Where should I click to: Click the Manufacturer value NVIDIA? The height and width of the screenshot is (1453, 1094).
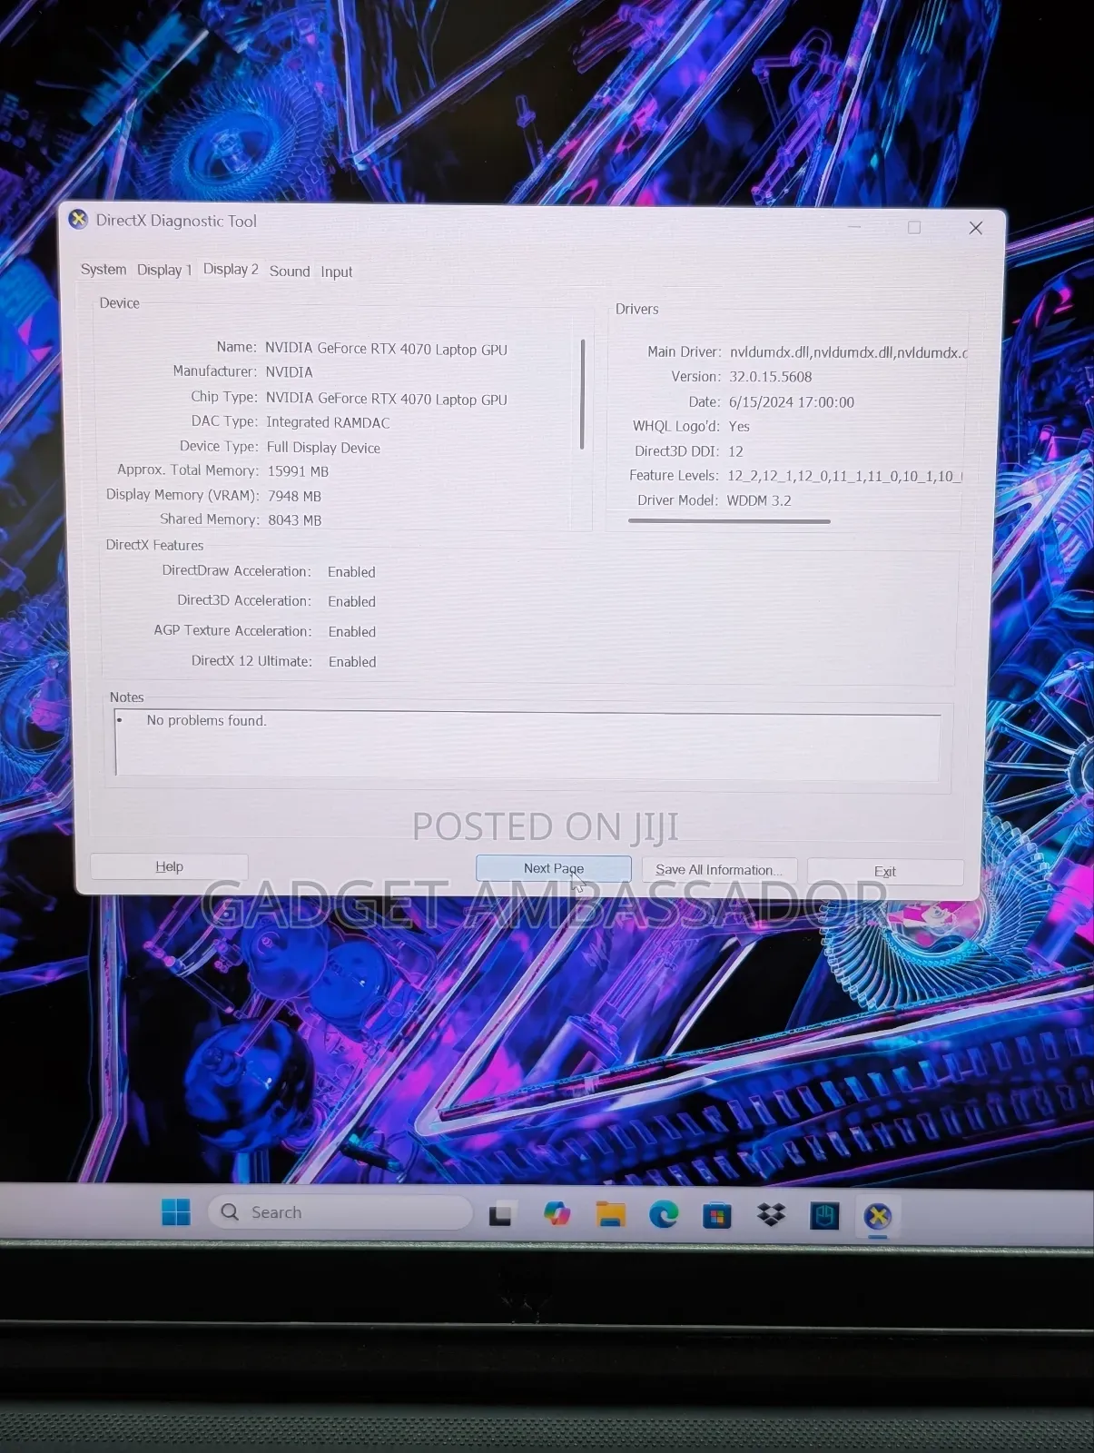click(x=289, y=372)
